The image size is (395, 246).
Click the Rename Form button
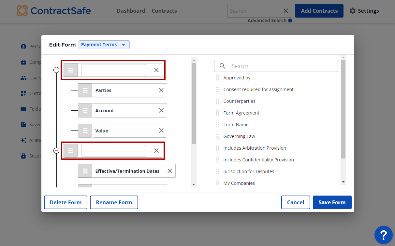click(x=114, y=202)
